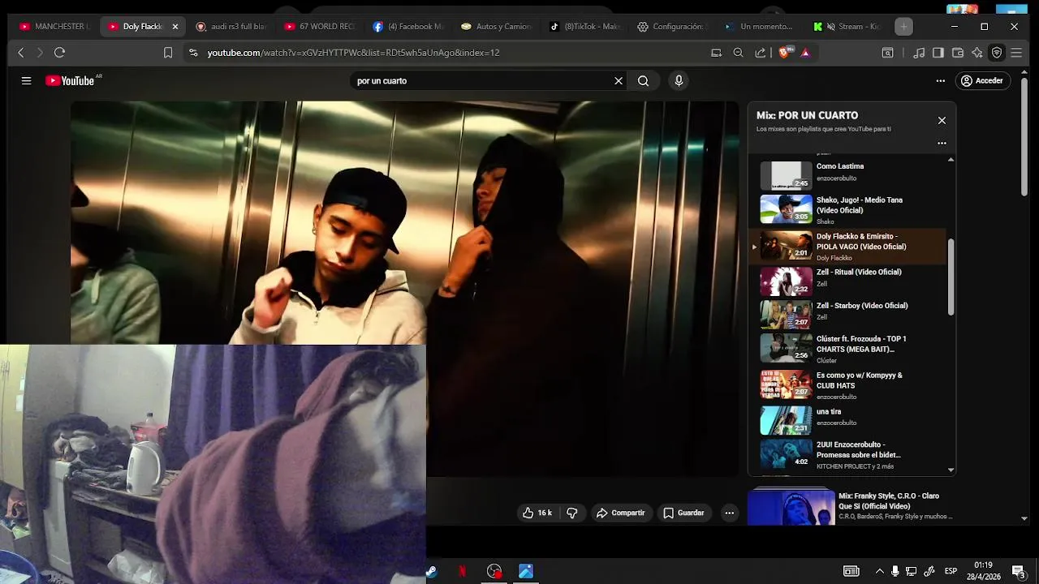Open the Brave playlist music note icon
This screenshot has height=584, width=1039.
point(919,53)
